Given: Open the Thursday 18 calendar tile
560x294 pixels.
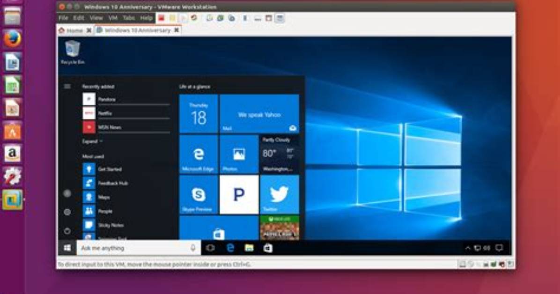Looking at the screenshot, I should pyautogui.click(x=199, y=114).
